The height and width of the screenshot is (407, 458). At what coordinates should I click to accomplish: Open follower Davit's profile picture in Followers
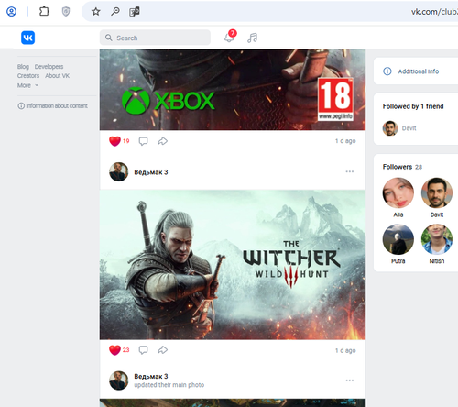point(437,192)
